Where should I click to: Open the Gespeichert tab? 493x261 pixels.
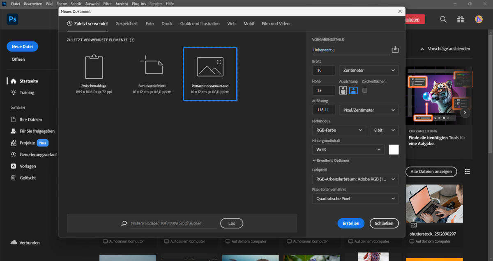coord(127,24)
